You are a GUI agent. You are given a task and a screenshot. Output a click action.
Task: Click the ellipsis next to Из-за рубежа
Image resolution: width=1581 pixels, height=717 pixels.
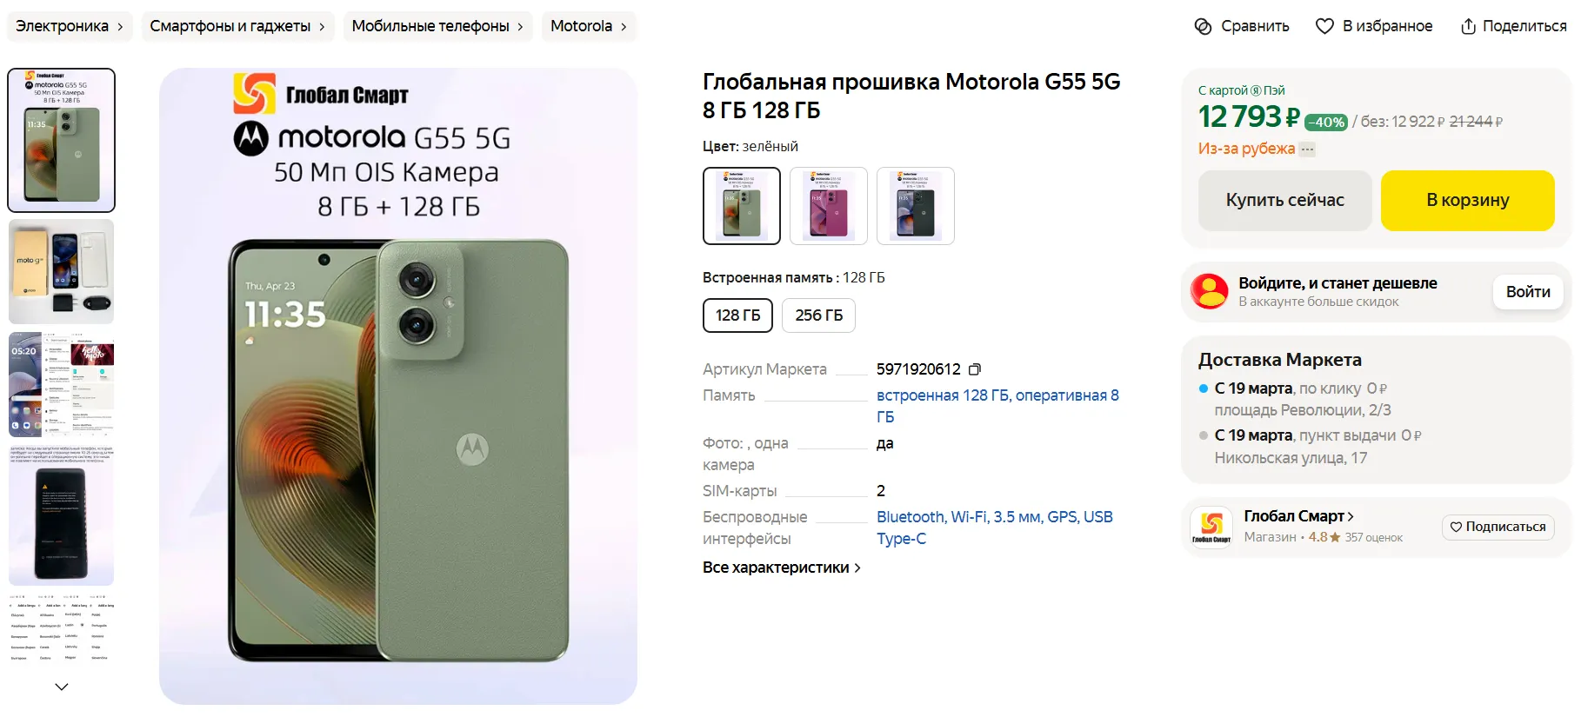pyautogui.click(x=1307, y=149)
